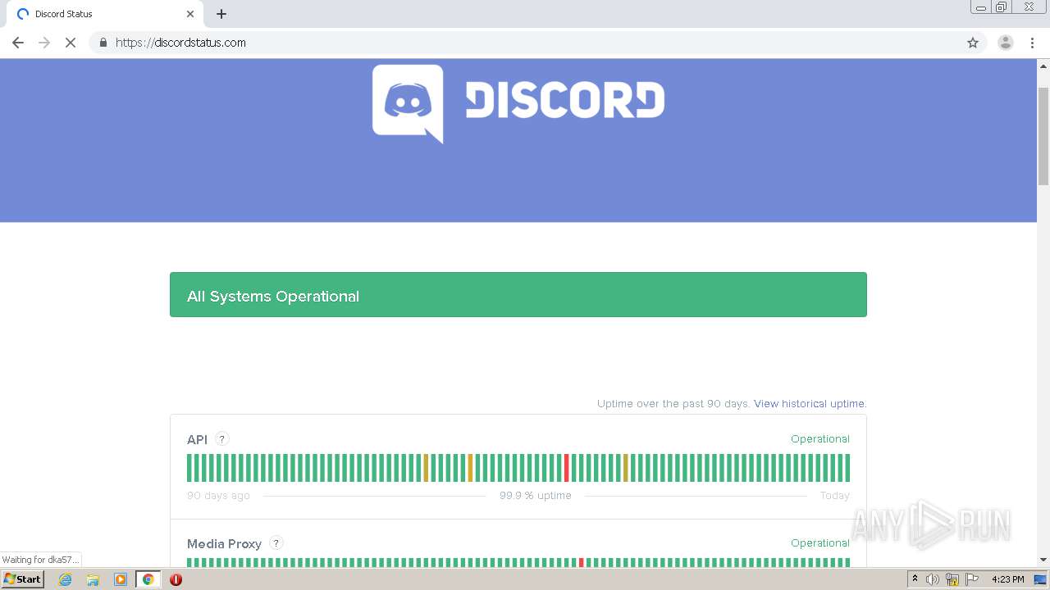Click the network tray icon
1050x590 pixels.
[952, 579]
